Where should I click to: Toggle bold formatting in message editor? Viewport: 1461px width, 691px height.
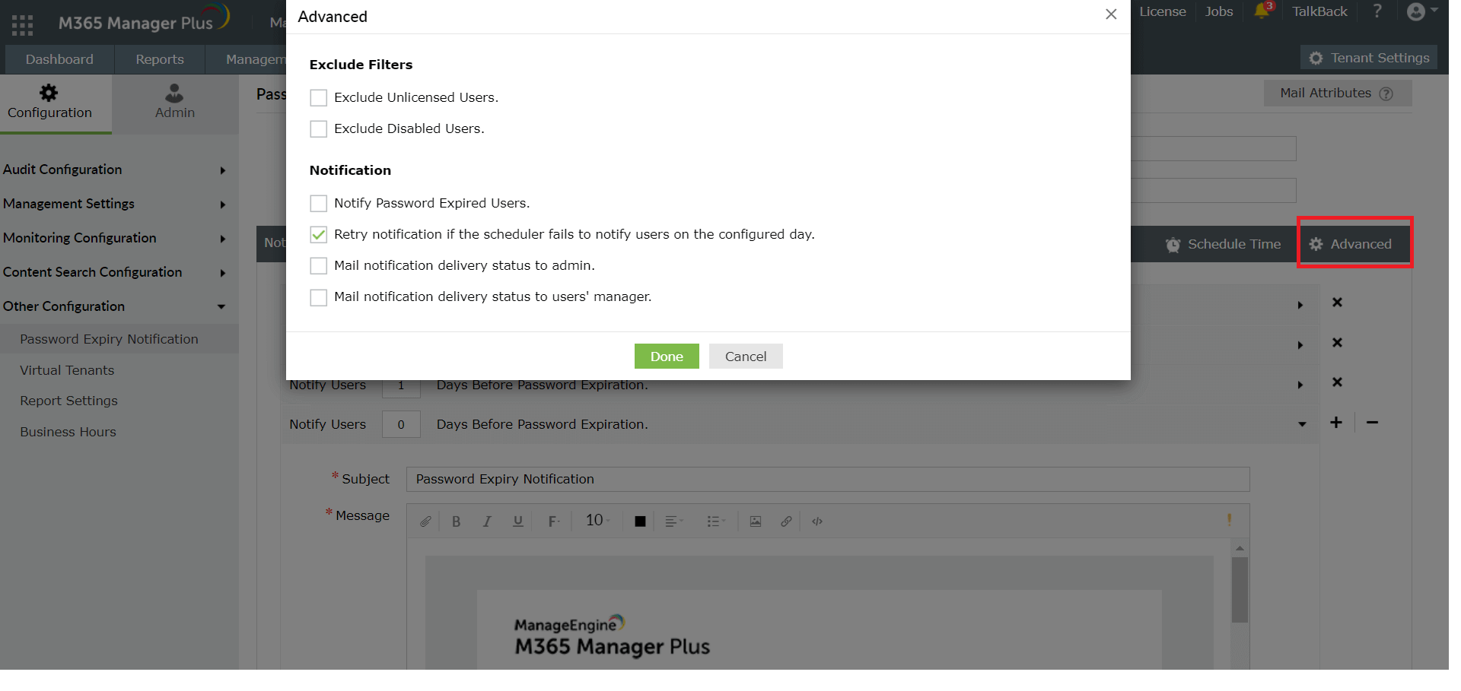click(457, 521)
